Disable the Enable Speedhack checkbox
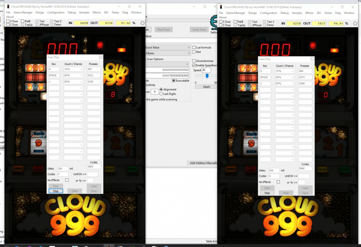 pos(194,65)
